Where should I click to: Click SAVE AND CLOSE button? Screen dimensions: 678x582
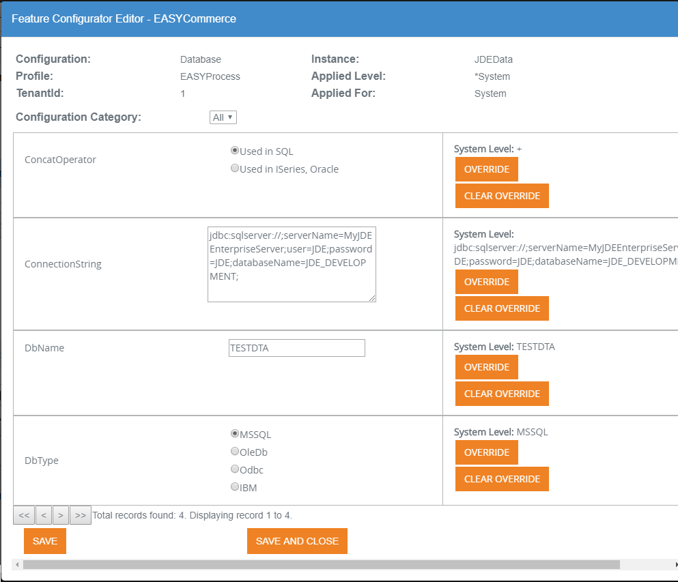[297, 541]
